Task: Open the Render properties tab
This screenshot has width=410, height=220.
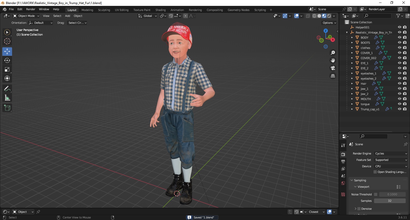Action: [343, 154]
